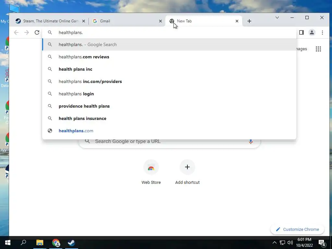Viewport: 332px width, 249px height.
Task: Go forward with the forward arrow
Action: pyautogui.click(x=27, y=32)
